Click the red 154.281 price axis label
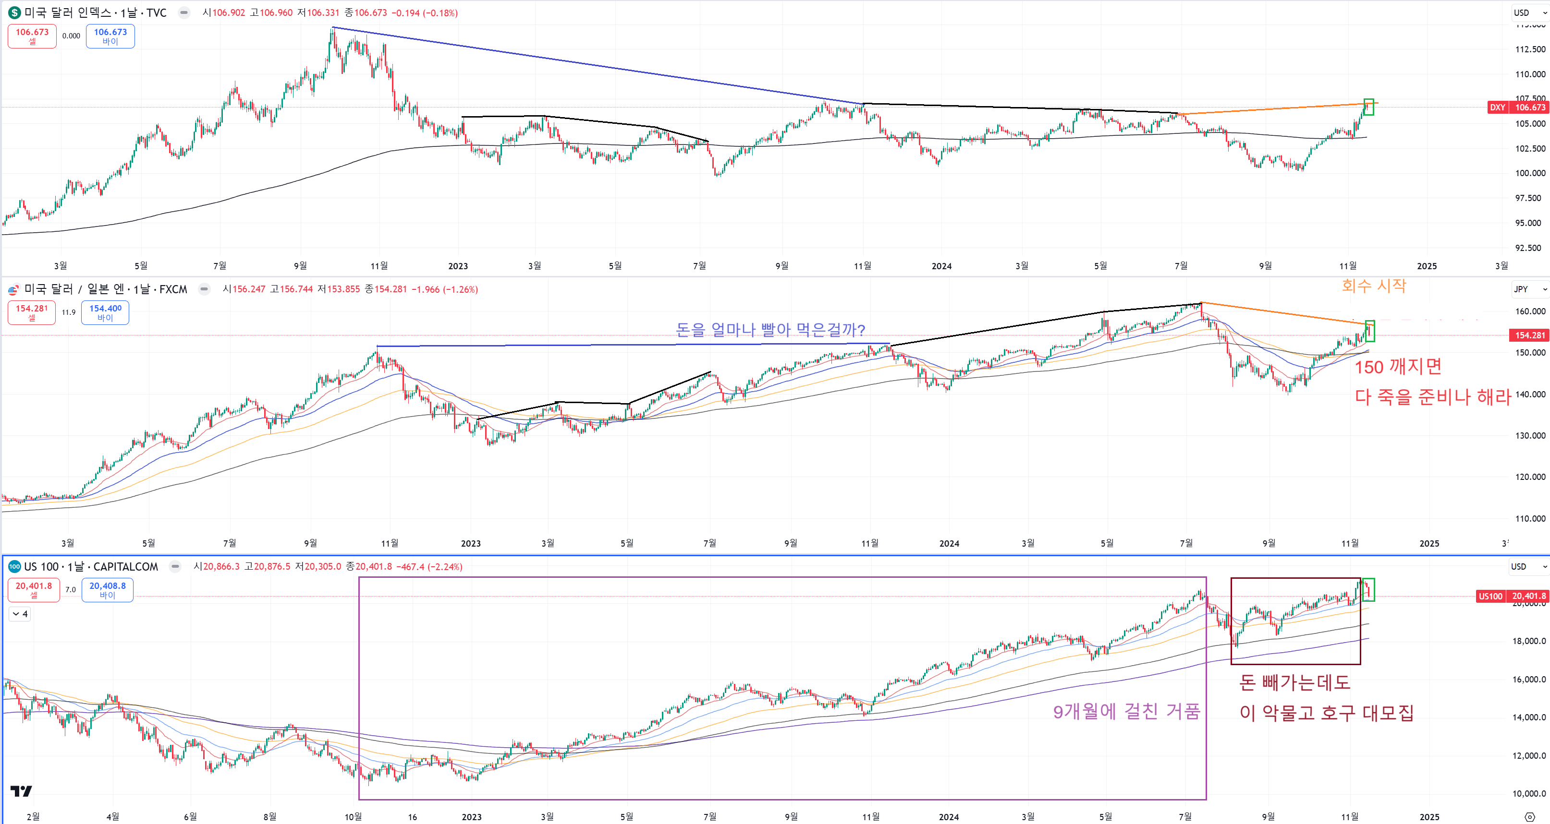 point(1529,335)
